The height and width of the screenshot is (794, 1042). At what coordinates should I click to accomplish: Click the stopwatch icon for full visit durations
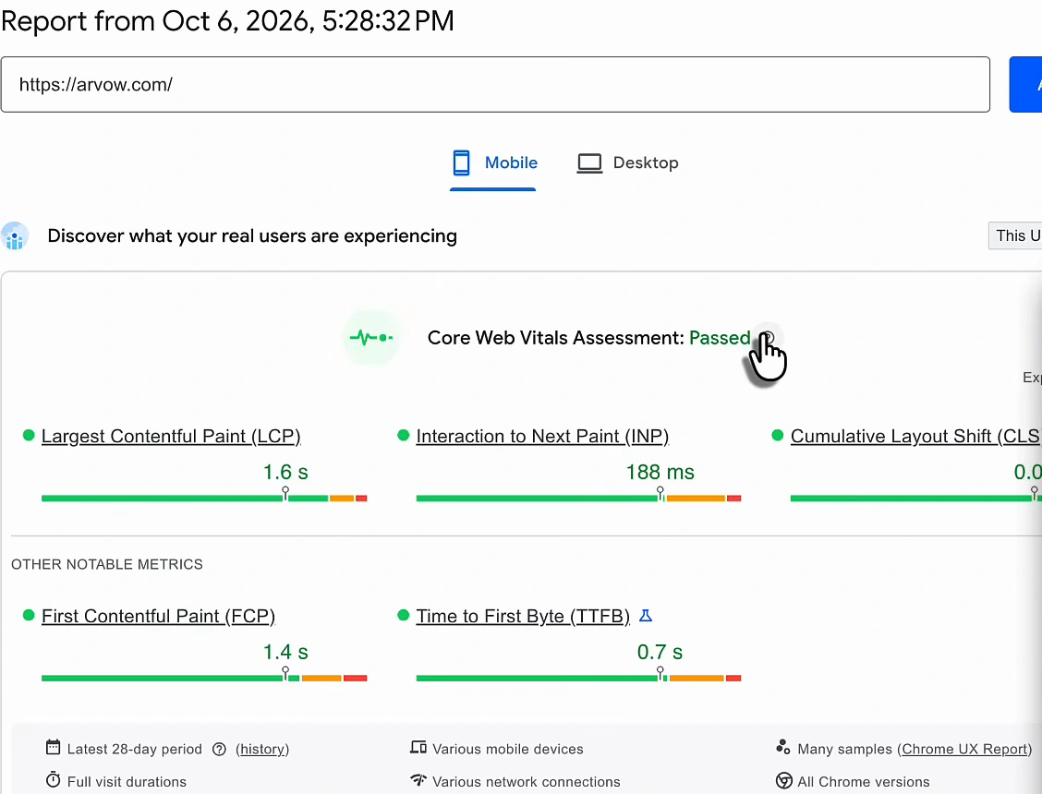[54, 780]
